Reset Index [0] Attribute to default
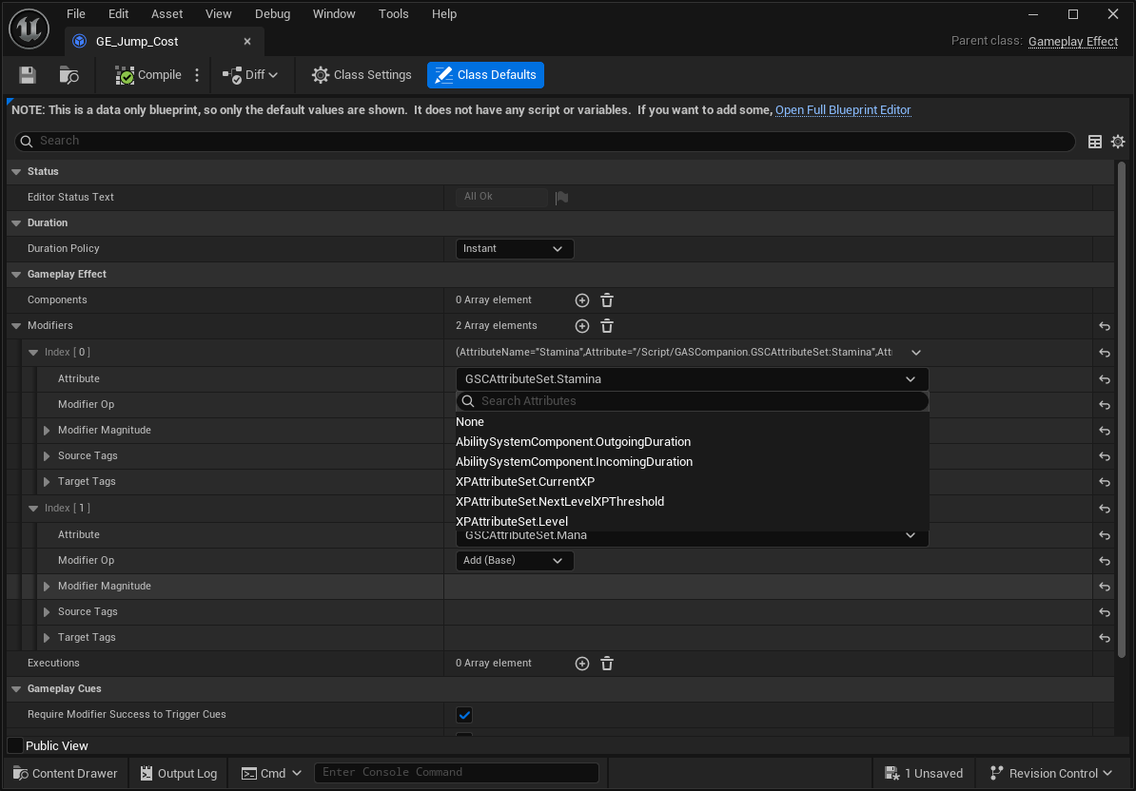The image size is (1136, 791). 1104,379
